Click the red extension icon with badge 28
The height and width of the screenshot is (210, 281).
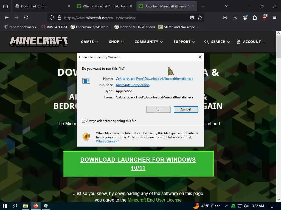pos(265,17)
